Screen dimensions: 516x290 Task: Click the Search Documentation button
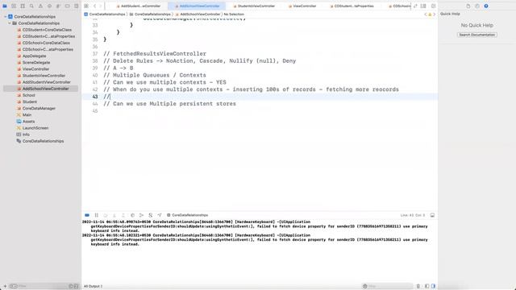[x=476, y=35]
